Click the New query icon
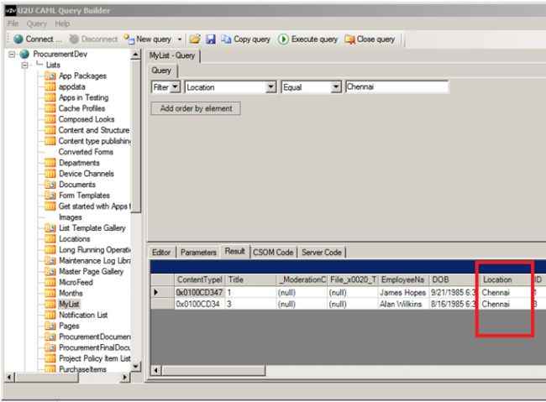This screenshot has height=402, width=546. (x=129, y=39)
